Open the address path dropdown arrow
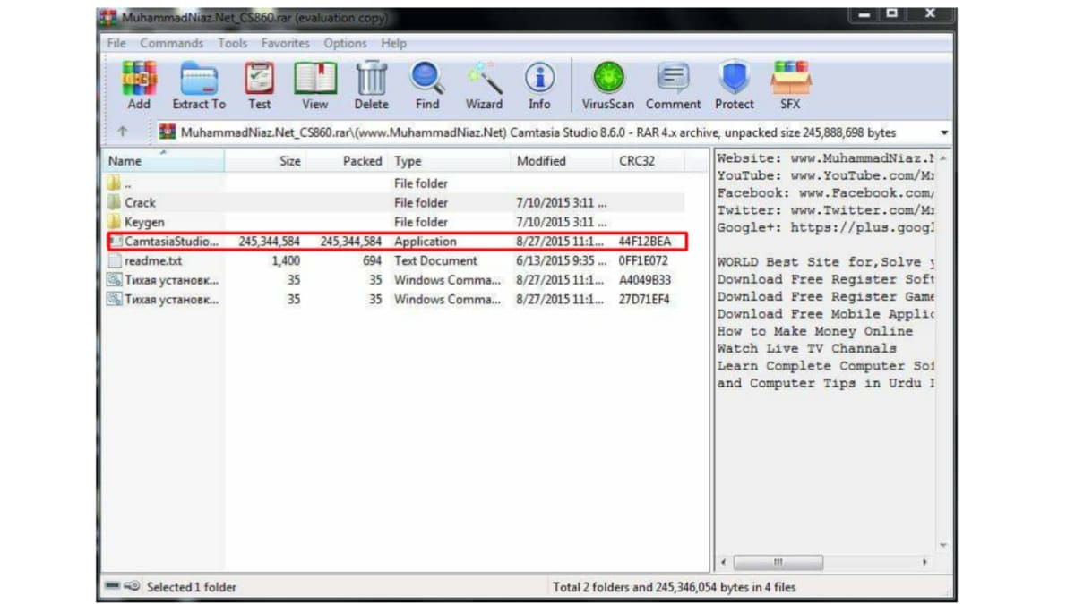 (x=944, y=132)
